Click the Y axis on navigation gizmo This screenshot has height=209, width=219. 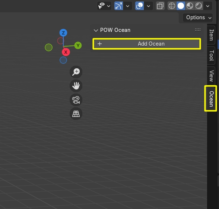pos(78,45)
